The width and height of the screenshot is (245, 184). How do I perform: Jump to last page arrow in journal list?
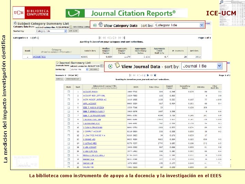tap(155, 75)
